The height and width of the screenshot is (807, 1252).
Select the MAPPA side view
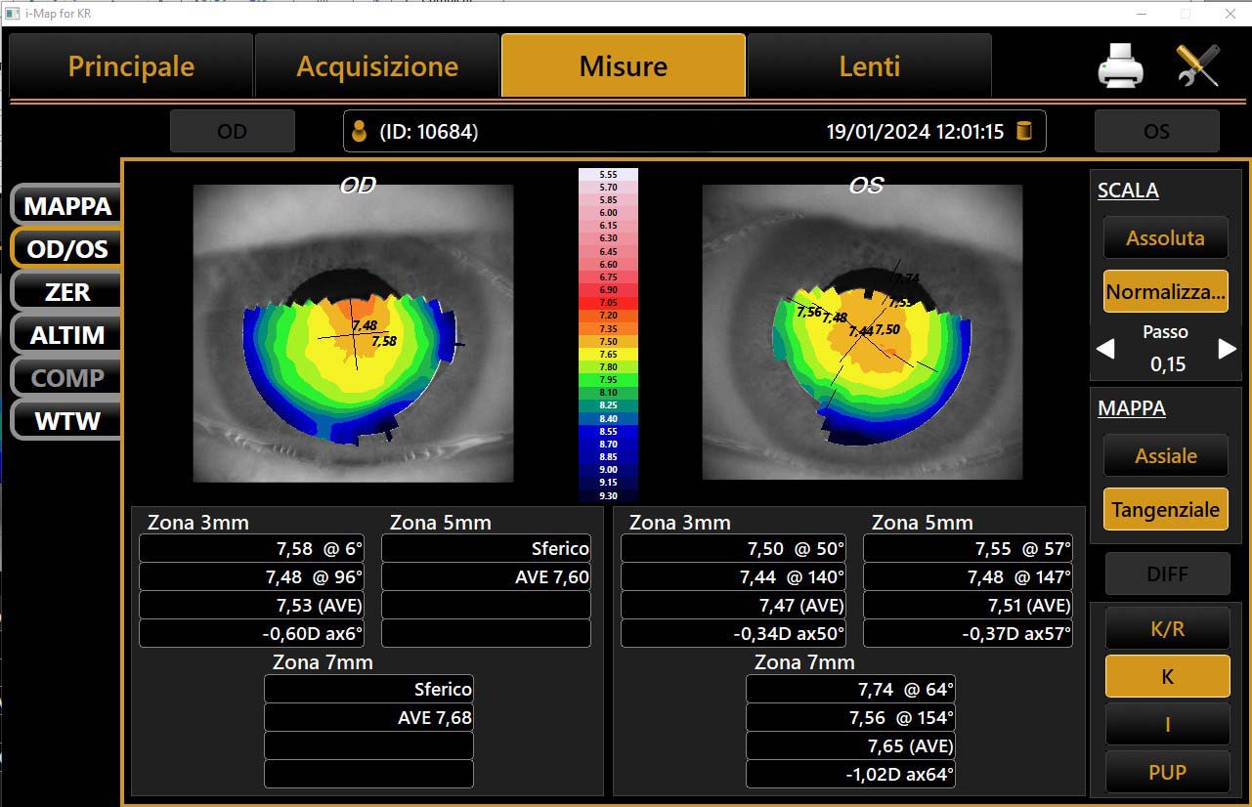tap(66, 206)
